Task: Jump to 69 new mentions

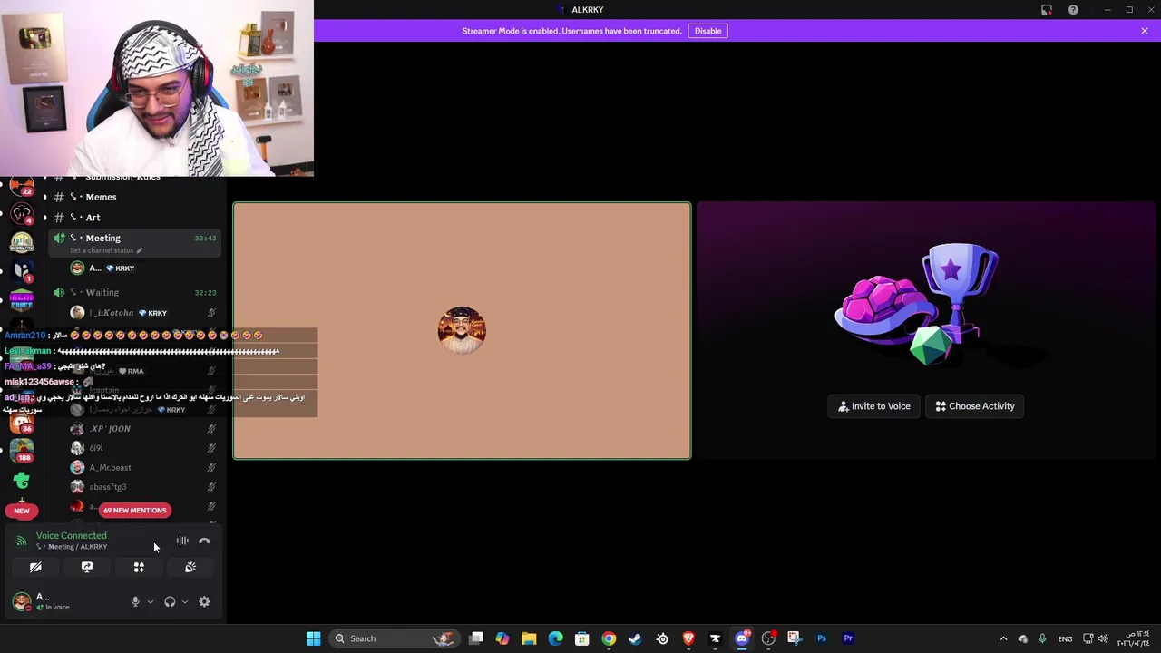Action: (x=134, y=510)
